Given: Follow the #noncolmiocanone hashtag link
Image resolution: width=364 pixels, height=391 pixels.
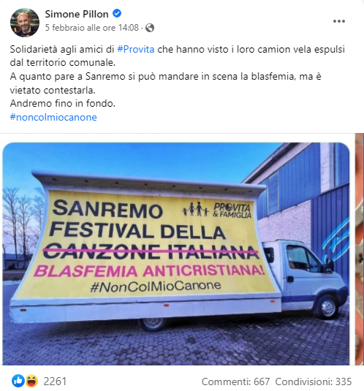Looking at the screenshot, I should 53,117.
